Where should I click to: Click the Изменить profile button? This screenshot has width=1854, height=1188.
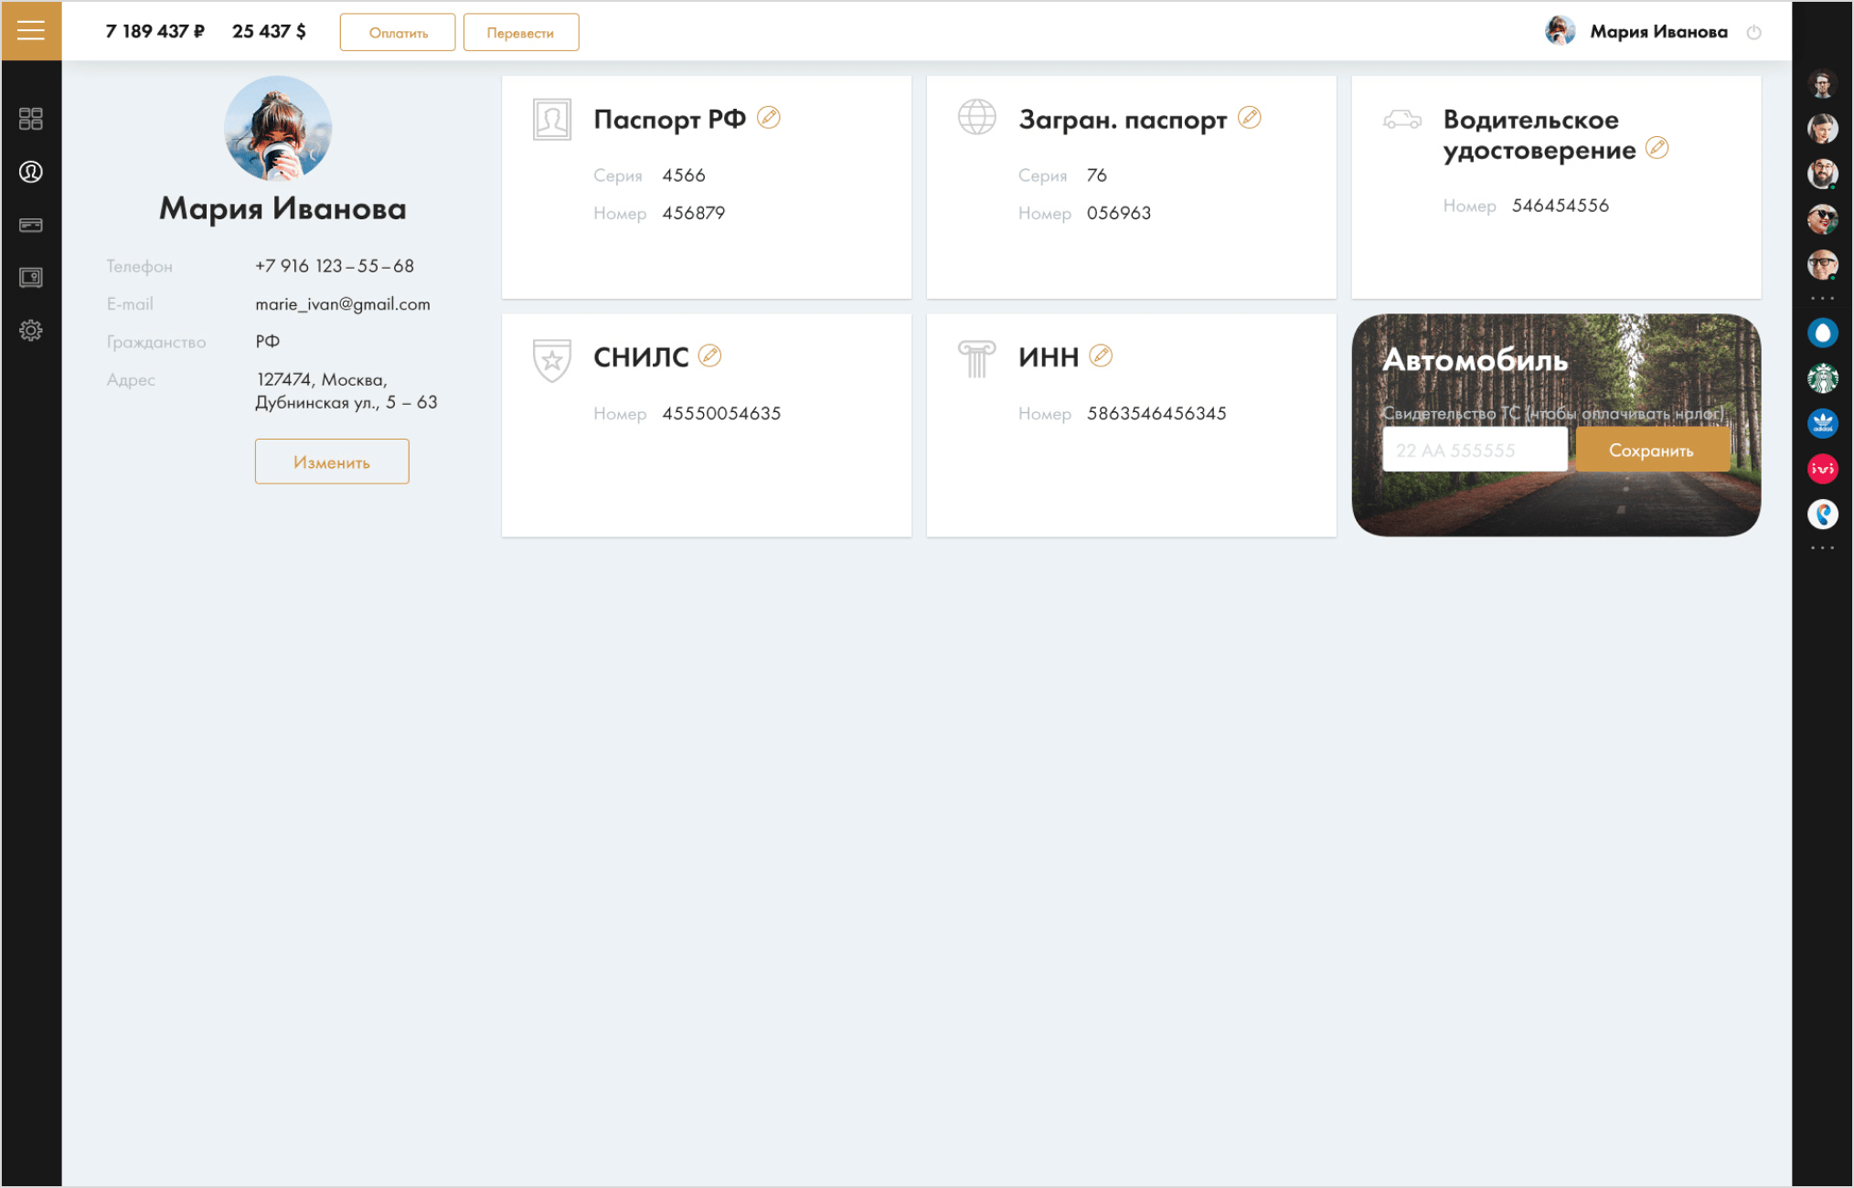[332, 461]
